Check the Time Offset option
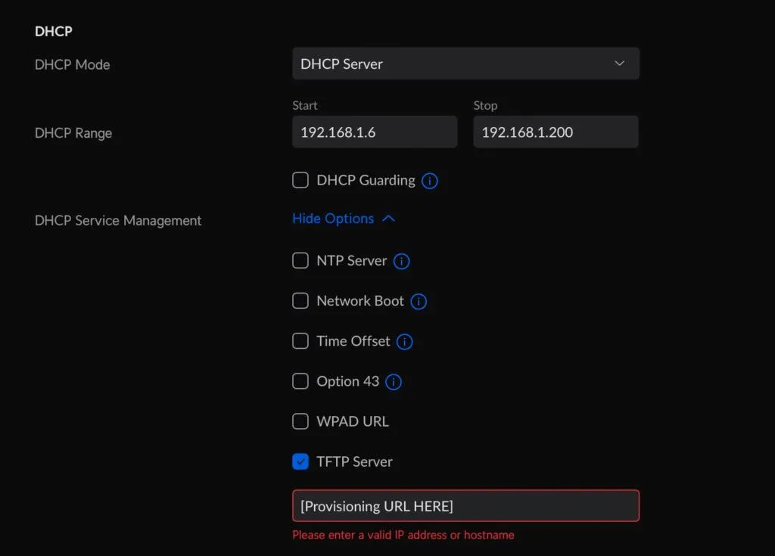775x556 pixels. coord(300,341)
